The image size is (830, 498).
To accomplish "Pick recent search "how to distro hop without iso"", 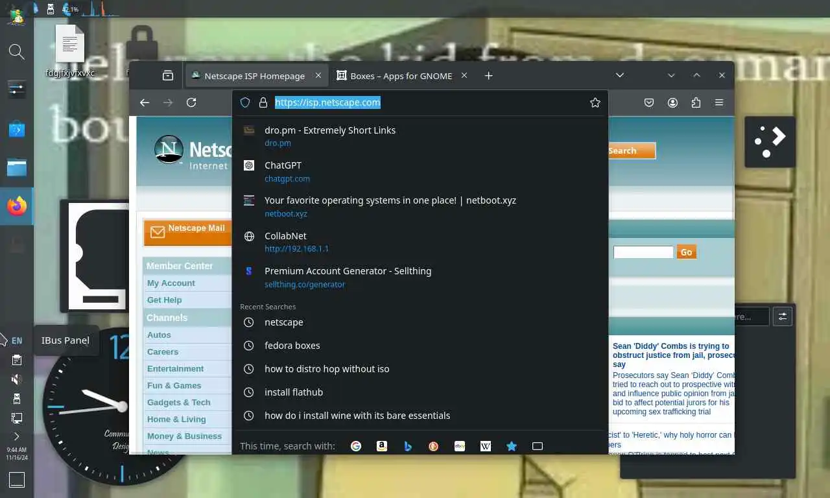I will point(420,369).
